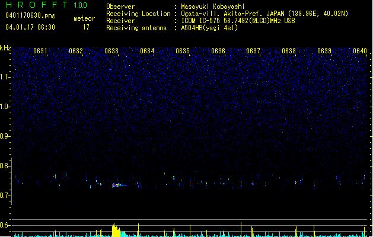Select the Ogata-vill. Akita-Pref. JAPAN location text
373x237 pixels.
coord(264,14)
